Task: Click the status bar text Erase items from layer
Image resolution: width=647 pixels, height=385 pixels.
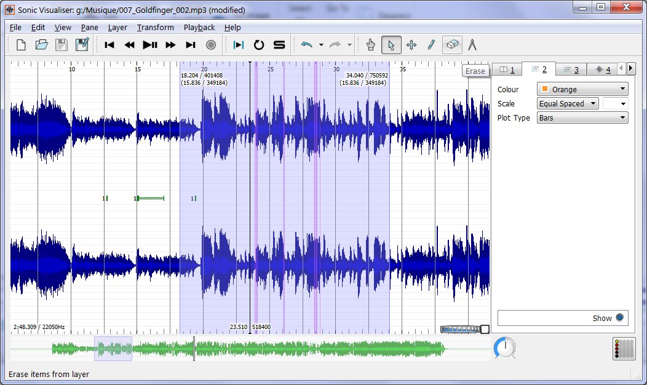Action: (x=49, y=374)
